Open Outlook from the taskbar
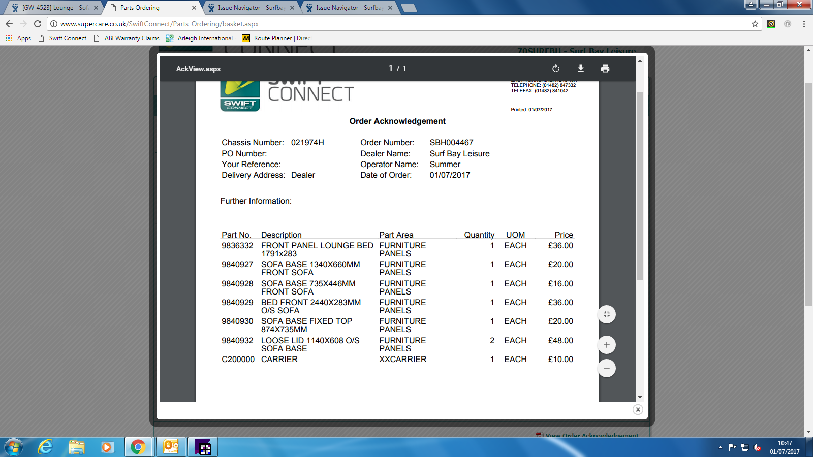 (171, 447)
